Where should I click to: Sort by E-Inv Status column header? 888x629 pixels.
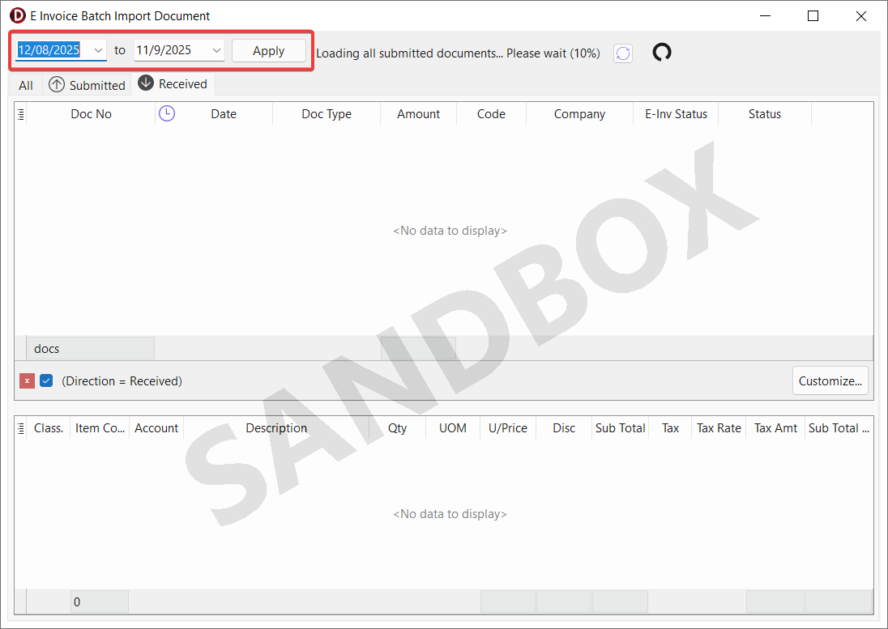(676, 114)
